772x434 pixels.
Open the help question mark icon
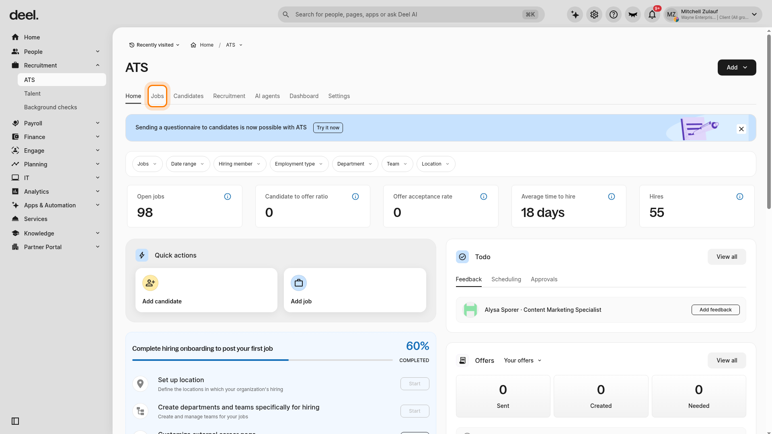[x=614, y=14]
